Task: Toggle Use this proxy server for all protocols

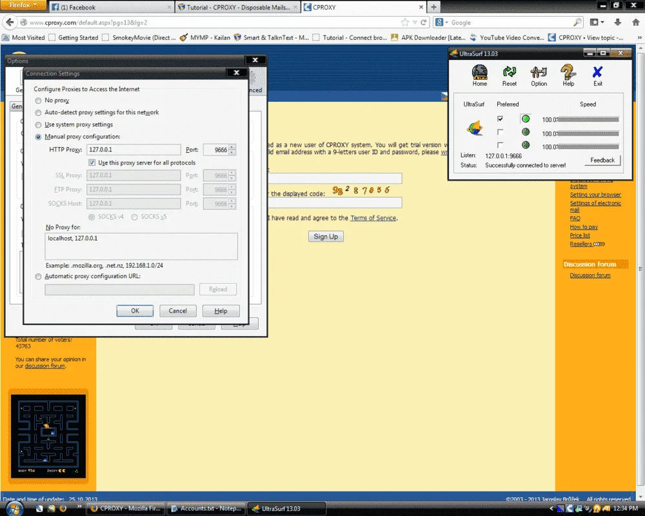Action: [92, 163]
